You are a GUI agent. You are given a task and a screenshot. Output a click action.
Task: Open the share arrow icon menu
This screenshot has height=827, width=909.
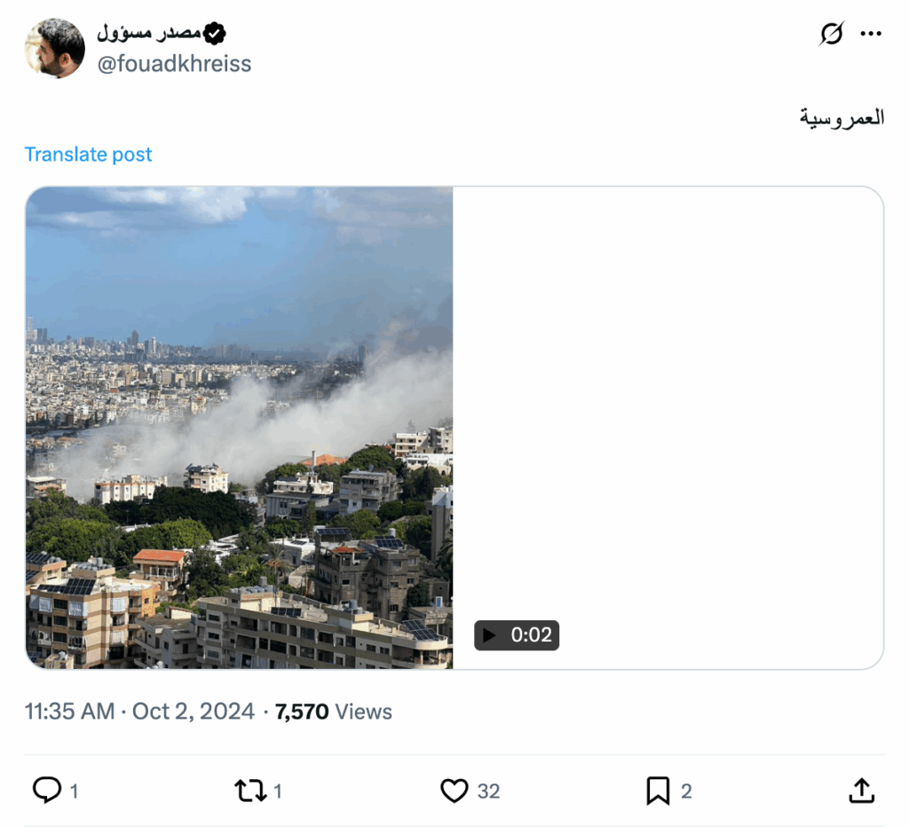click(861, 790)
